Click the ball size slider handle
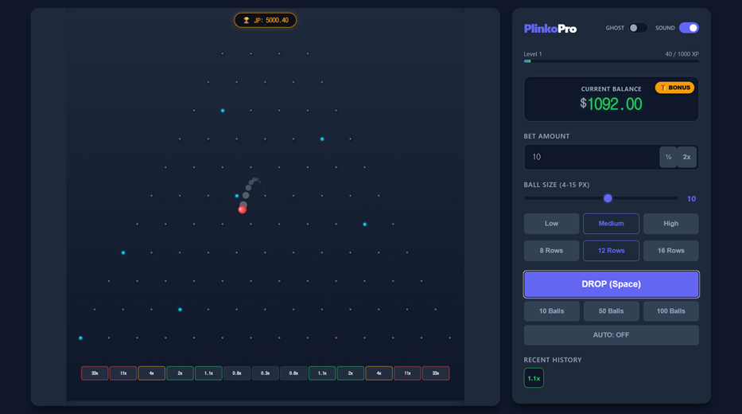This screenshot has width=742, height=414. (x=608, y=198)
